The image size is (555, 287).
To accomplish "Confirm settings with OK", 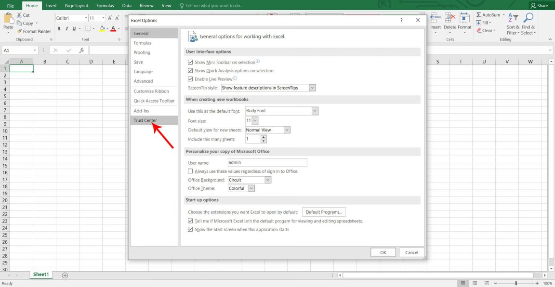I will [x=383, y=252].
